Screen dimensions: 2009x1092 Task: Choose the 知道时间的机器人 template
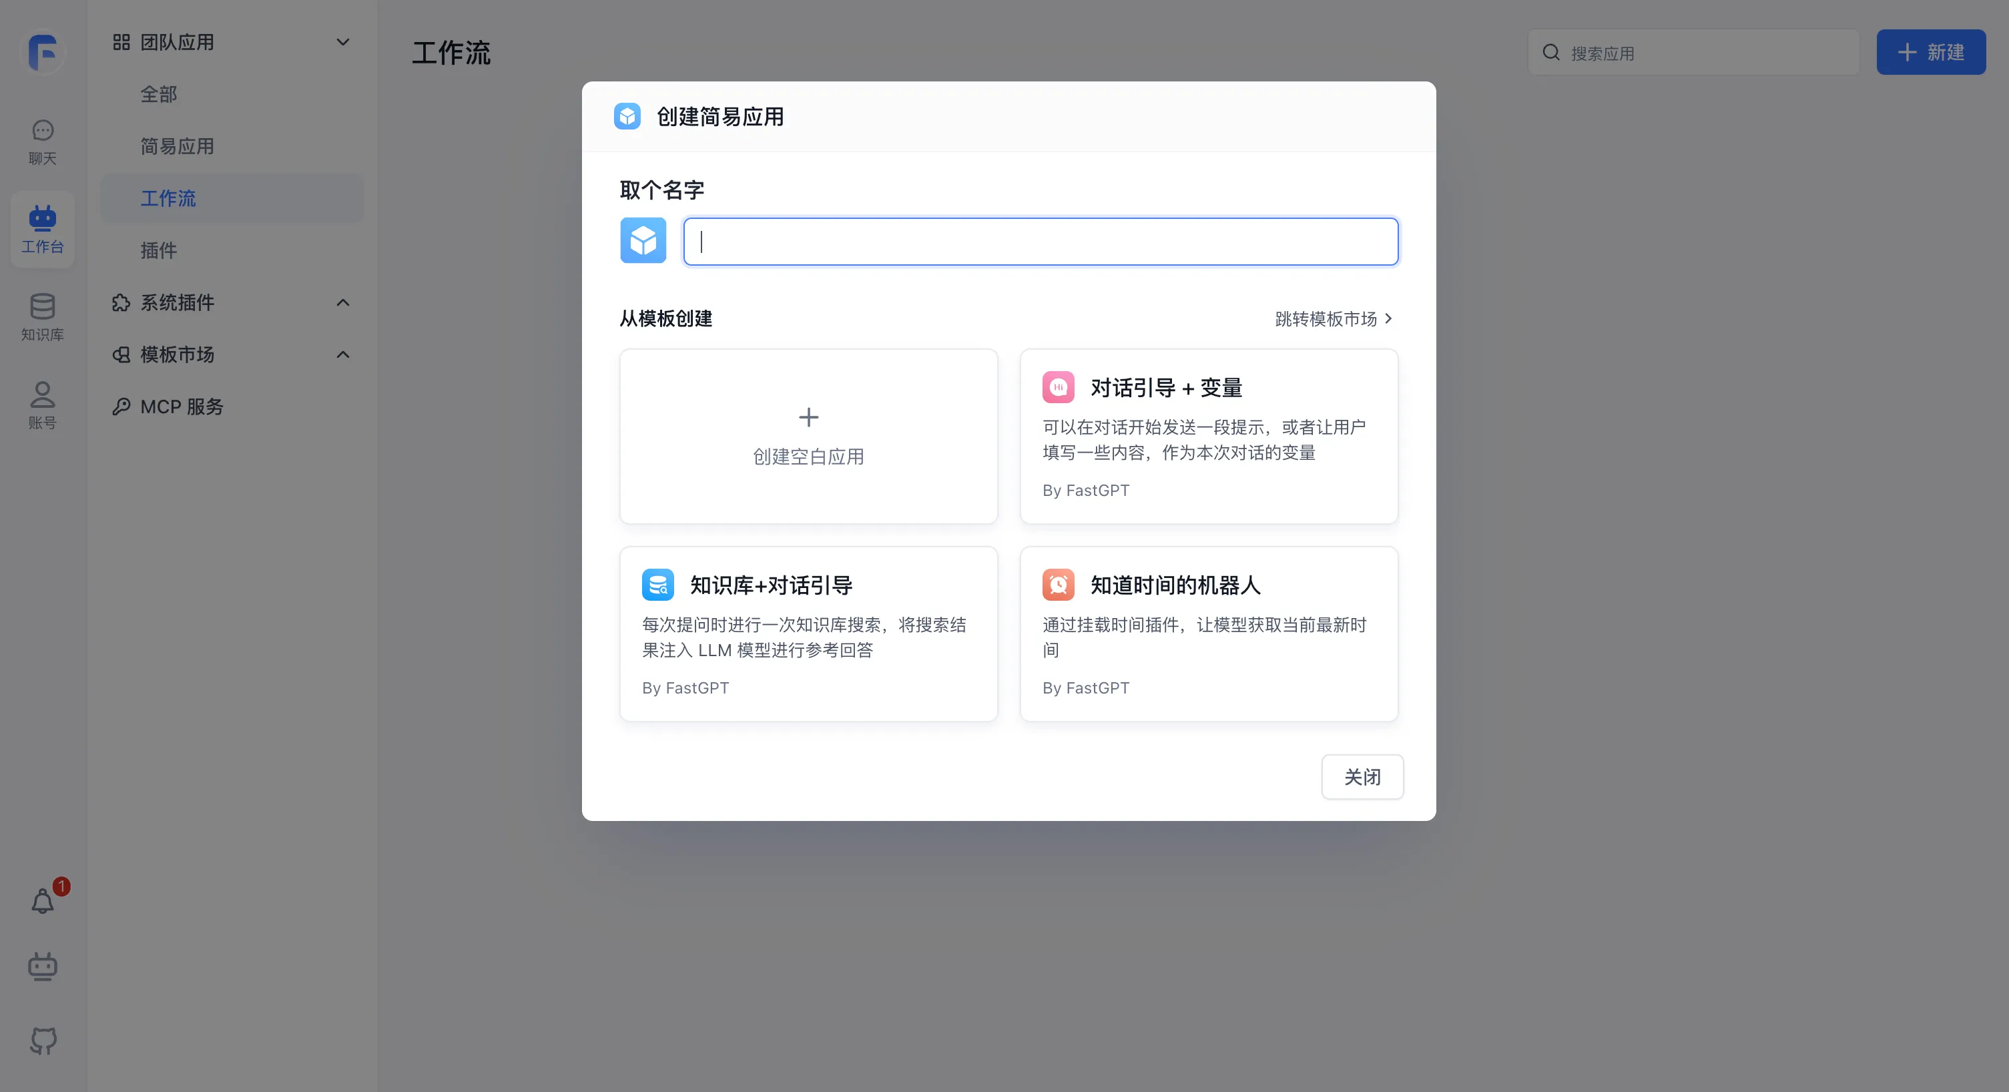(x=1208, y=634)
